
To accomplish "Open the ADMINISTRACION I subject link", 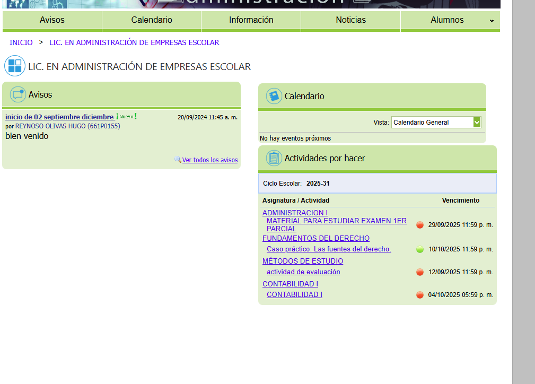I will pos(295,213).
